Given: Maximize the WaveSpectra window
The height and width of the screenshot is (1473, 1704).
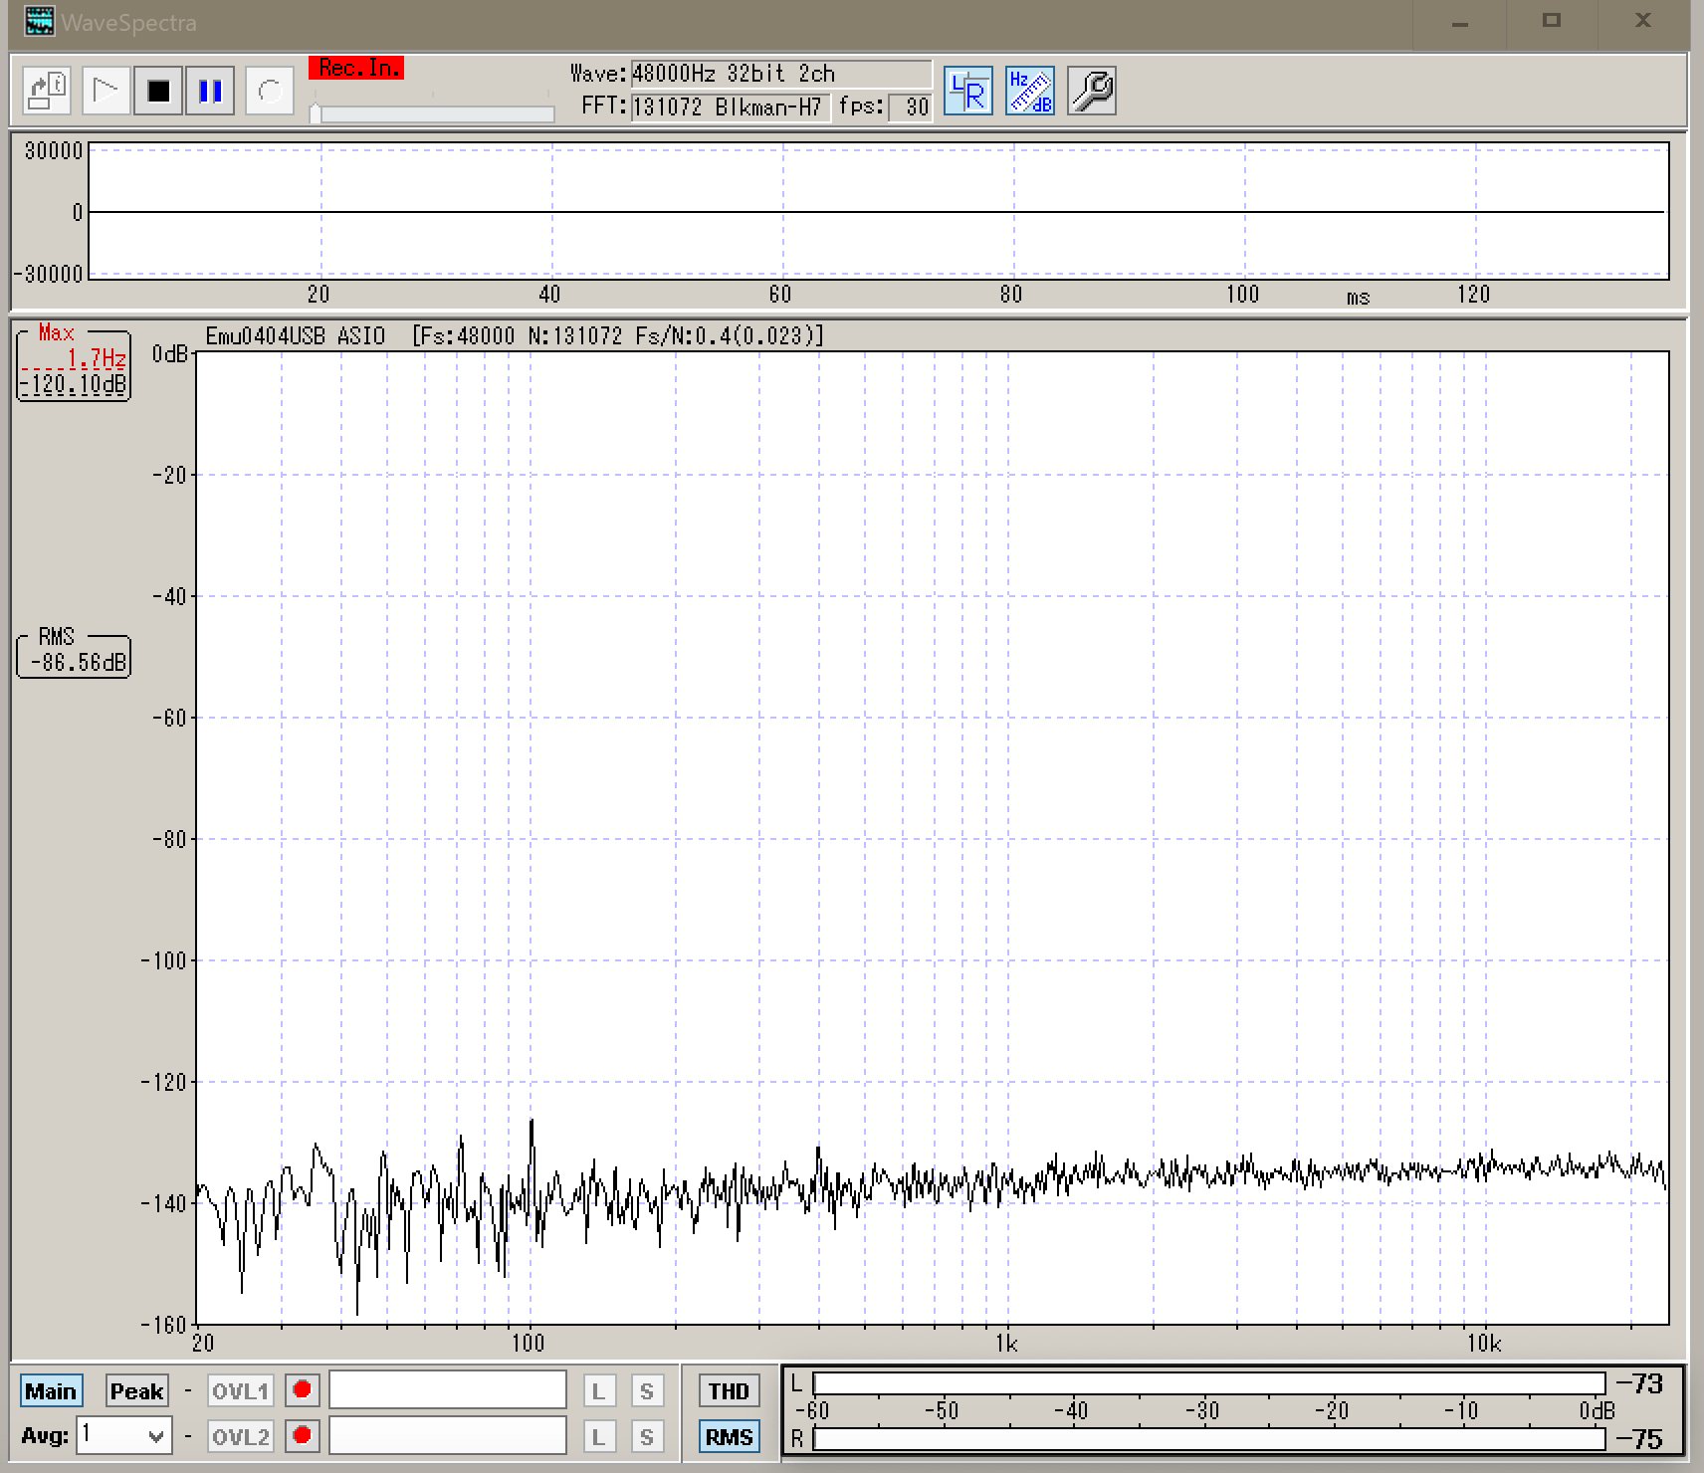Looking at the screenshot, I should pos(1551,22).
